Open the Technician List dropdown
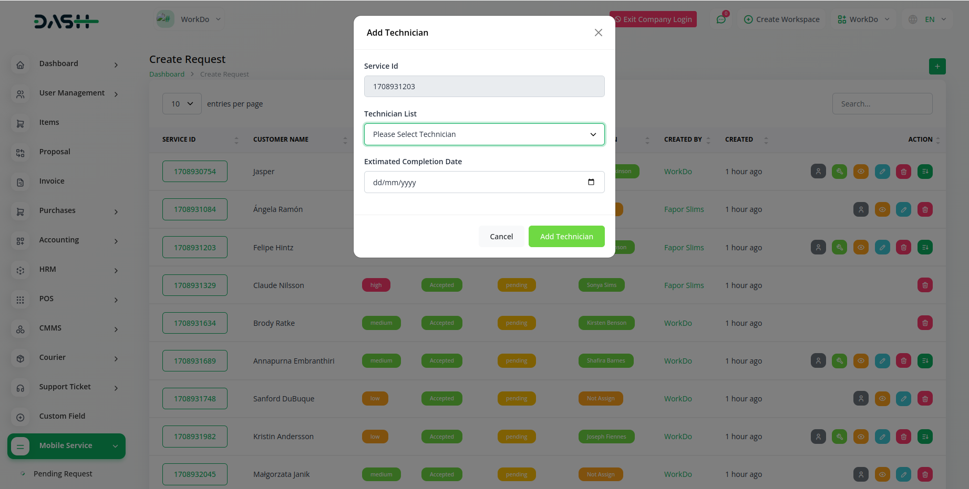The image size is (969, 489). (x=484, y=134)
